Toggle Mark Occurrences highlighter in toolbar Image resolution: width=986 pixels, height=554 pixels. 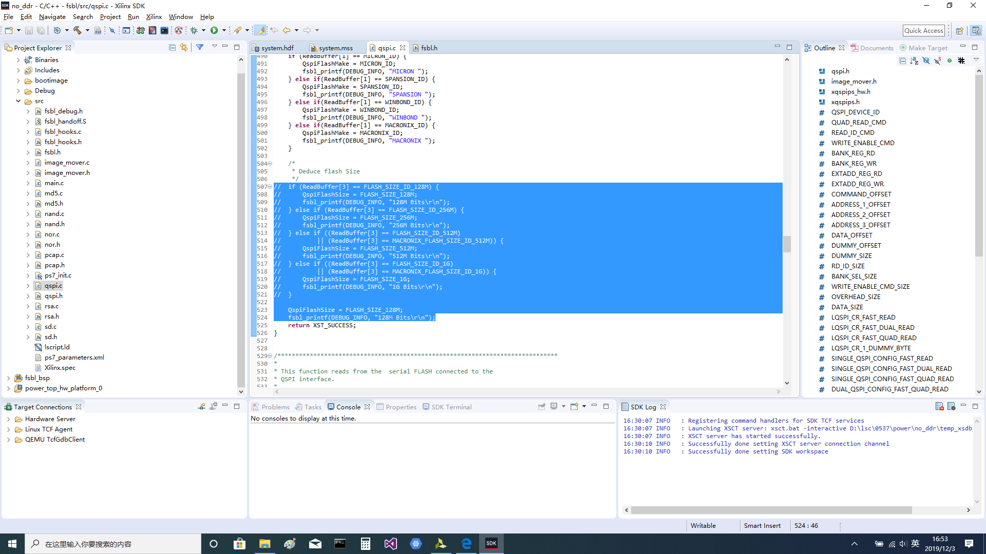coord(261,30)
